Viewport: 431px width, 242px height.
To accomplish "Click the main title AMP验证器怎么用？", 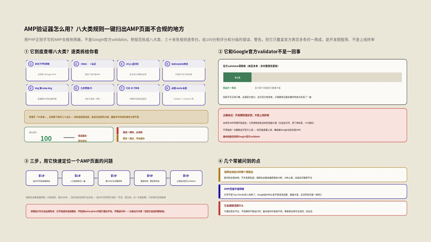I will 104,29.
